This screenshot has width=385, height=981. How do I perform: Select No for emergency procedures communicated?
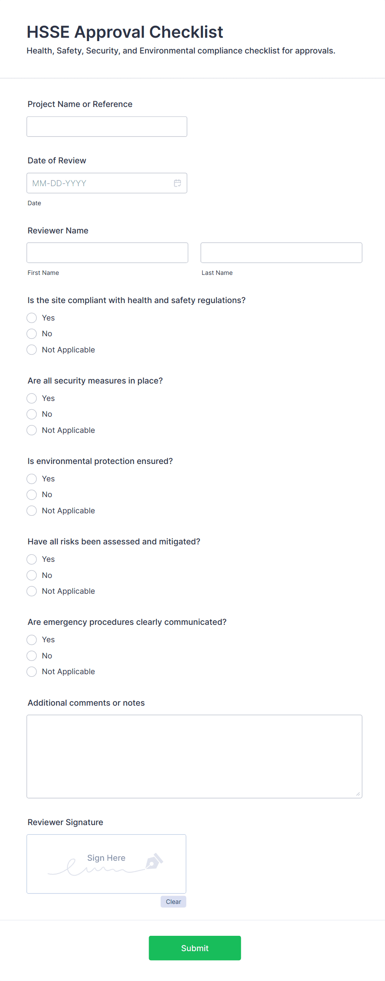31,656
